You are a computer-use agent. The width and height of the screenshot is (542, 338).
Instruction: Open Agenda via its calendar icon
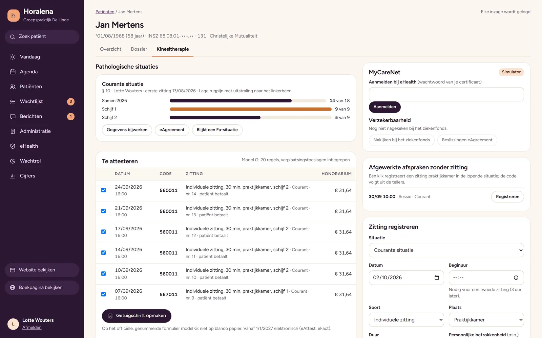pyautogui.click(x=13, y=72)
